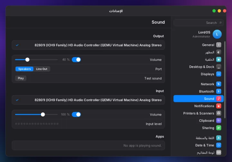Select the Speakers output port
232x162 pixels.
tap(24, 69)
